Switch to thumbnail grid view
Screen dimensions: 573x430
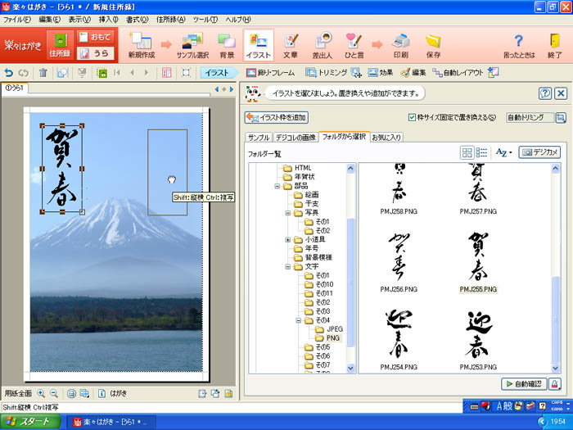coord(467,152)
